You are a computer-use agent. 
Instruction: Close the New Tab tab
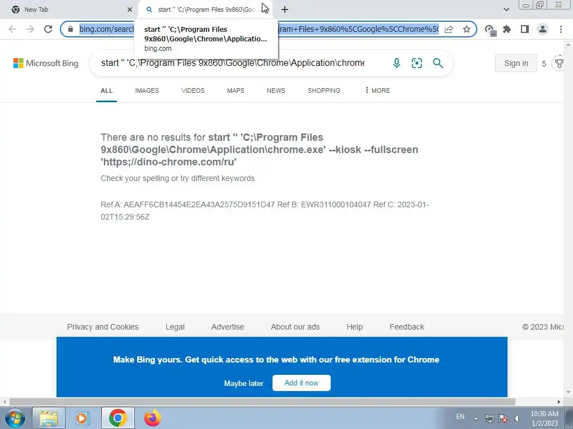tap(130, 9)
